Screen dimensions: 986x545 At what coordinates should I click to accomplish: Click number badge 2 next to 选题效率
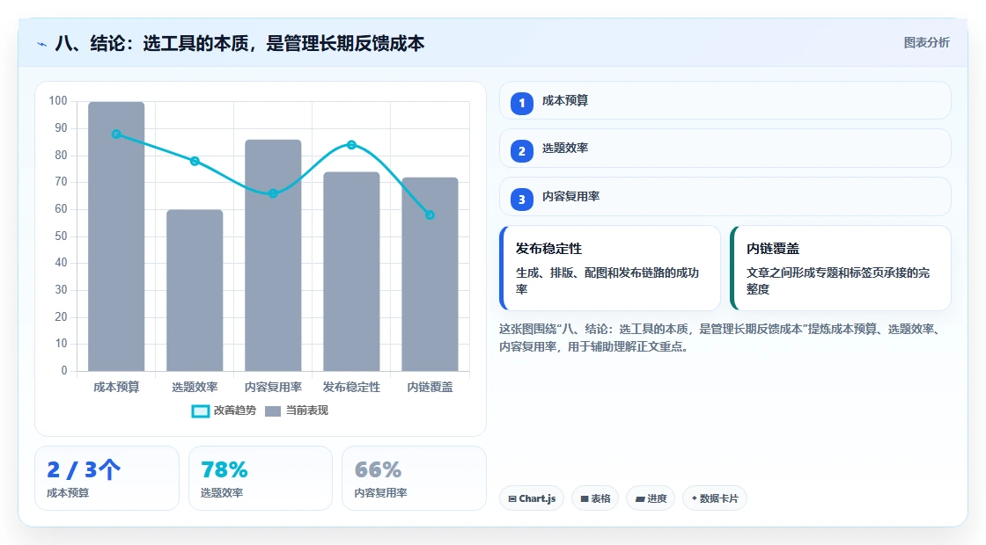(522, 150)
